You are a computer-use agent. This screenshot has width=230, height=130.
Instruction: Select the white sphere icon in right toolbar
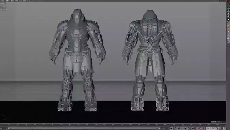click(228, 16)
